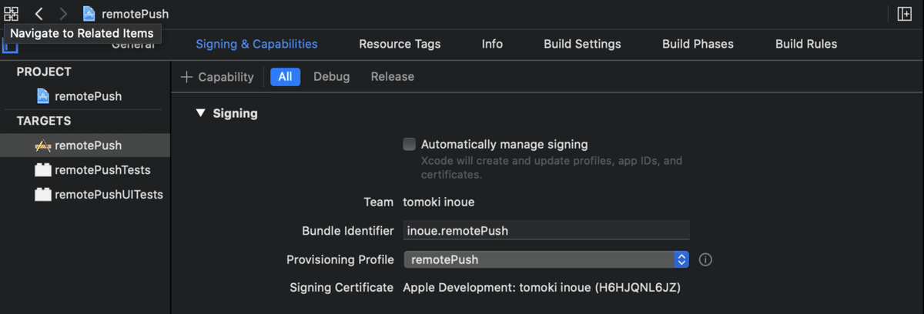Filter capabilities by Debug
This screenshot has width=924, height=314.
332,77
